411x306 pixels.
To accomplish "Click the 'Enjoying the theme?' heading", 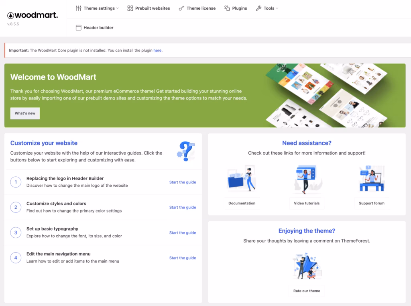I will (x=307, y=231).
